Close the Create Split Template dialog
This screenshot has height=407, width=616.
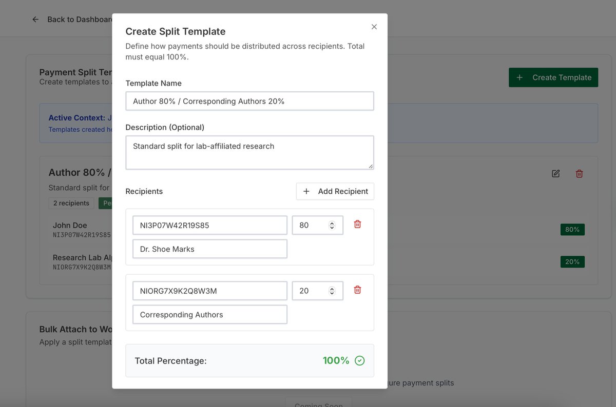point(374,27)
